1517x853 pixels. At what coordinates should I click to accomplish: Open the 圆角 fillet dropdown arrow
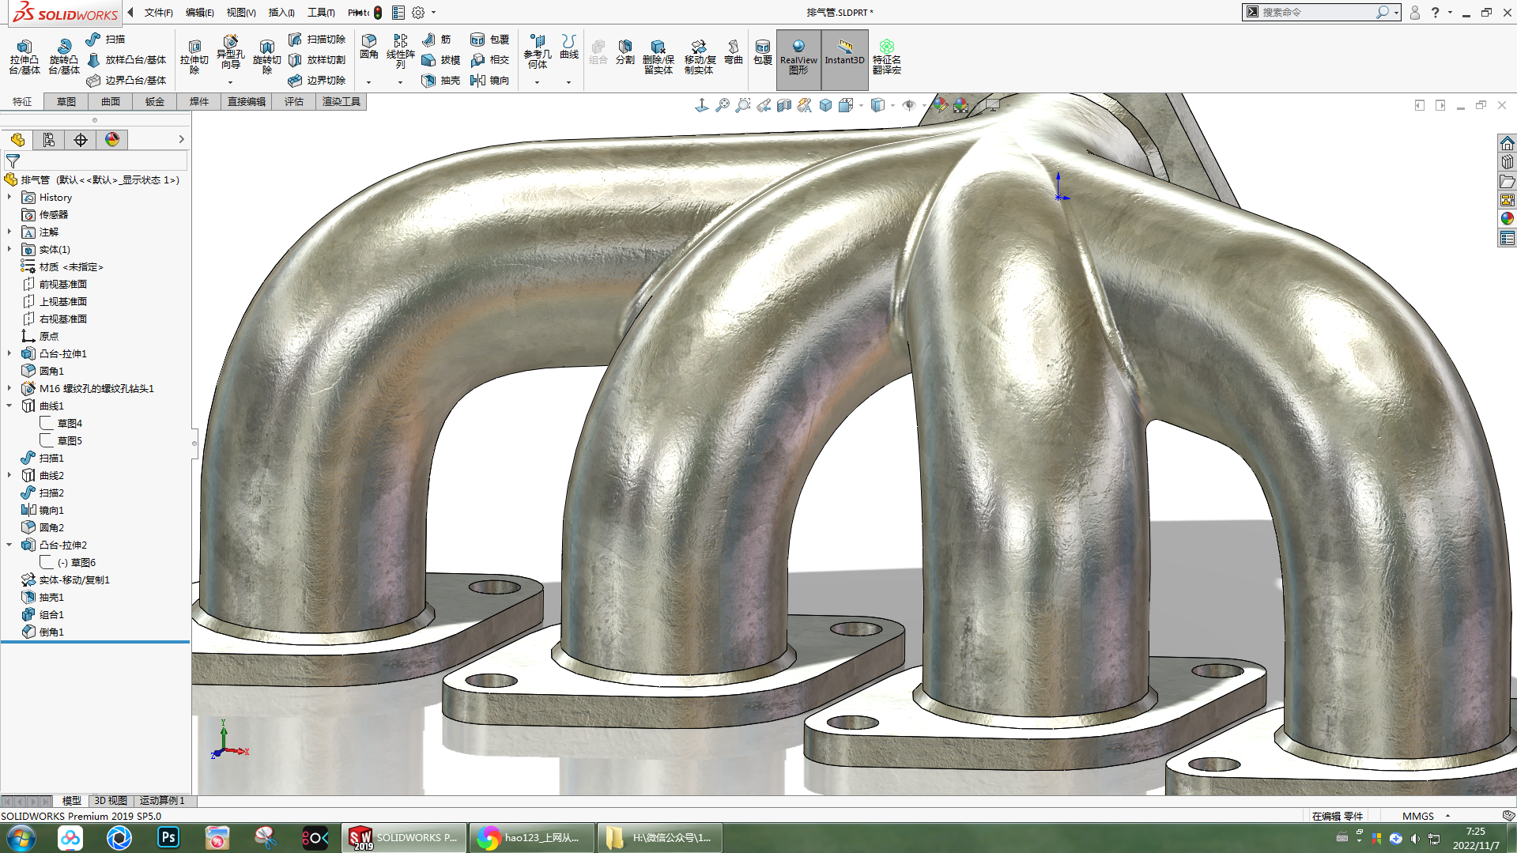369,82
